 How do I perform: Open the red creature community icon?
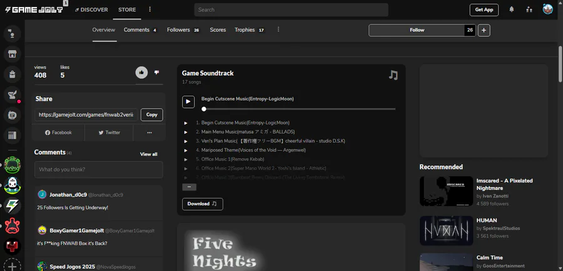coord(13,226)
